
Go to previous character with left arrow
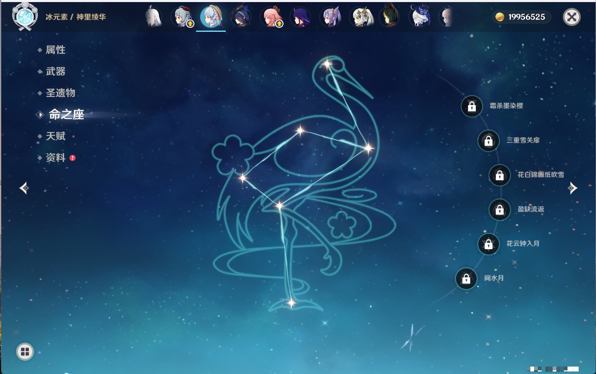[x=24, y=188]
